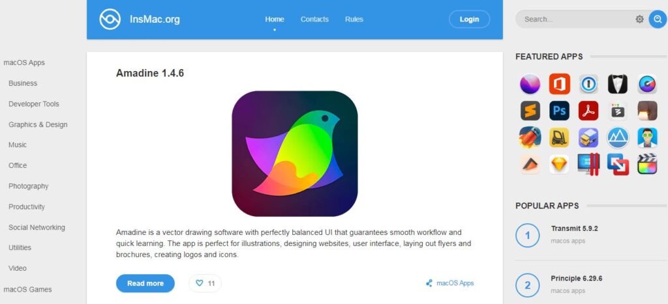The width and height of the screenshot is (668, 304).
Task: Select the Adobe Acrobat featured app icon
Action: click(588, 111)
